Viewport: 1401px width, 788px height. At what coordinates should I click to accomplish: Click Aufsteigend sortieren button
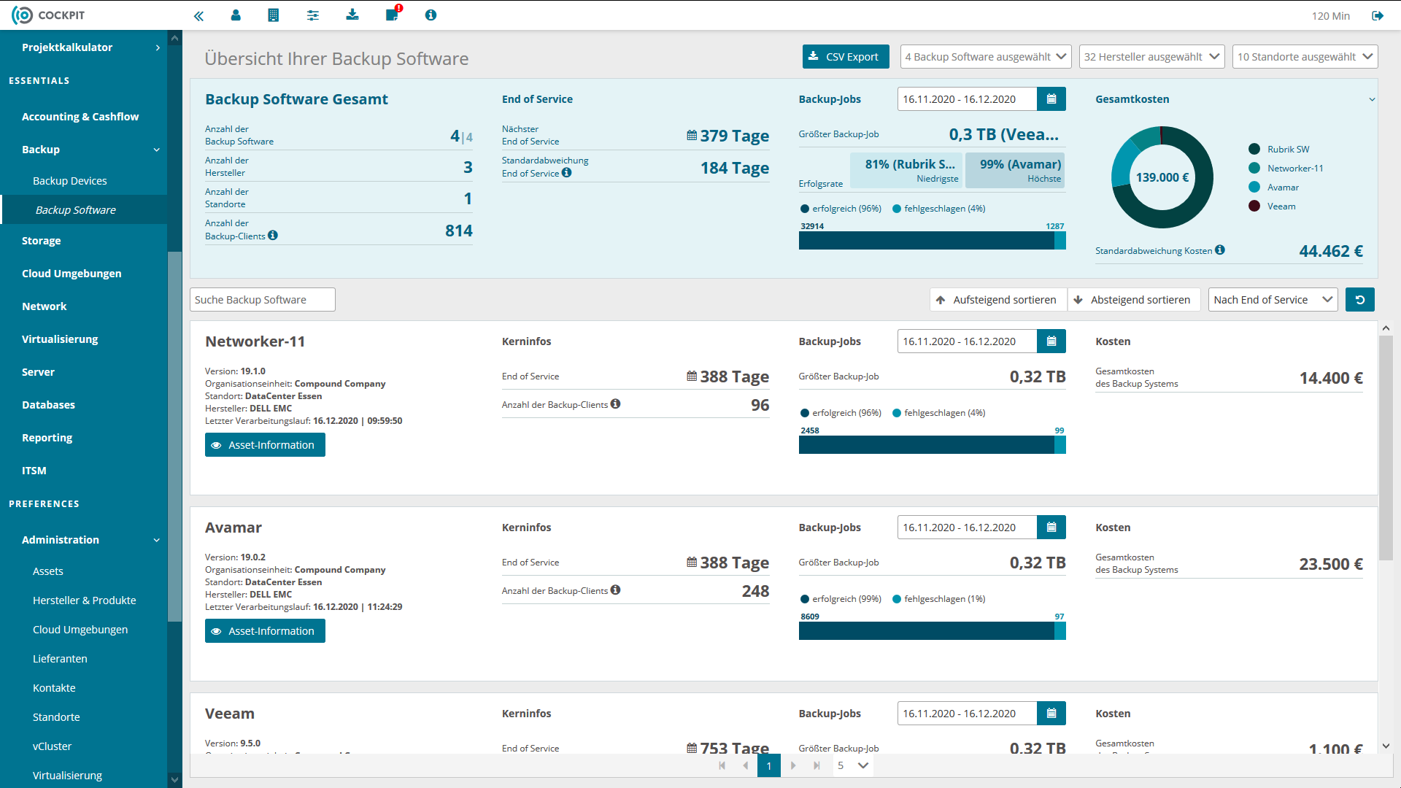click(x=997, y=300)
